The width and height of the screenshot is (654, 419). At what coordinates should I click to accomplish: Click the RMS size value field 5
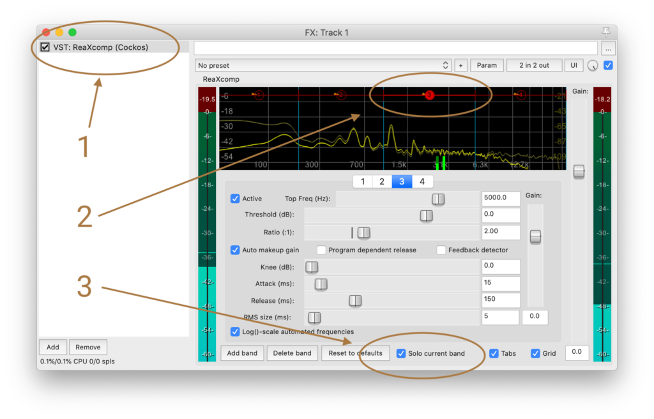pos(500,317)
